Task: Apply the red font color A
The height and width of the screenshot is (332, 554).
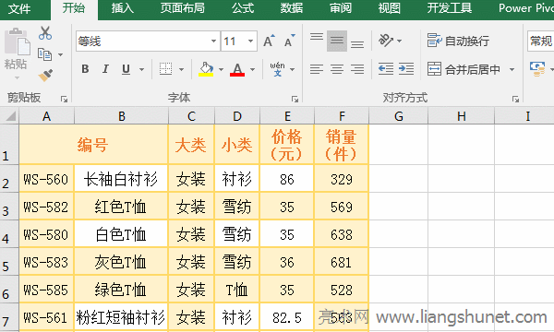Action: [x=237, y=69]
